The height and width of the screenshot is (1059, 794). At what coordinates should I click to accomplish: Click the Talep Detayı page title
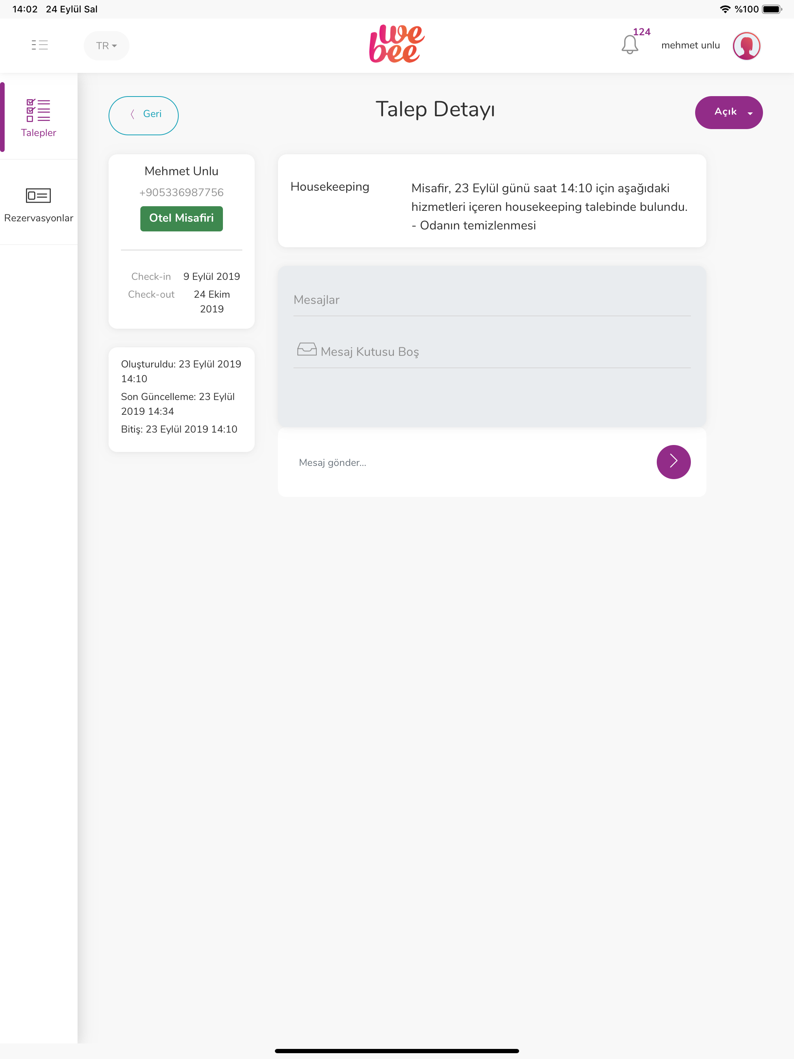click(435, 110)
